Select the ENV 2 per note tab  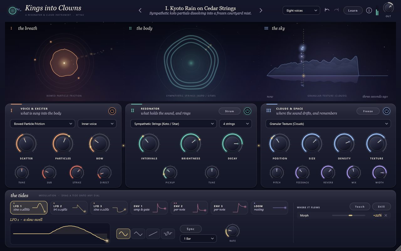189,208
